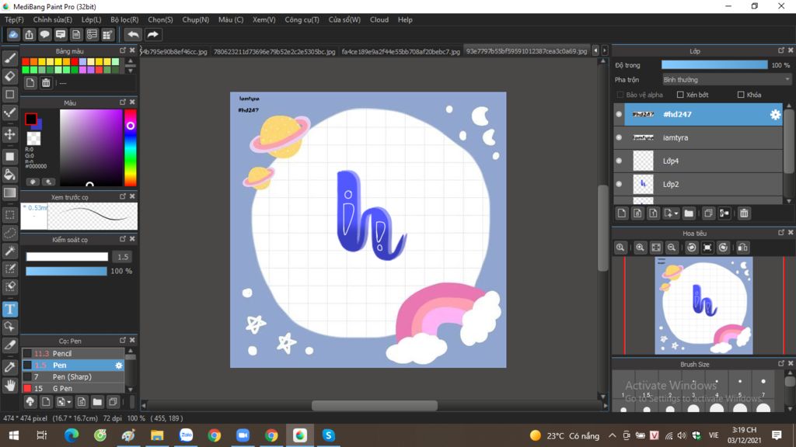Select the Magic Wand tool
Image resolution: width=796 pixels, height=447 pixels.
tap(9, 251)
